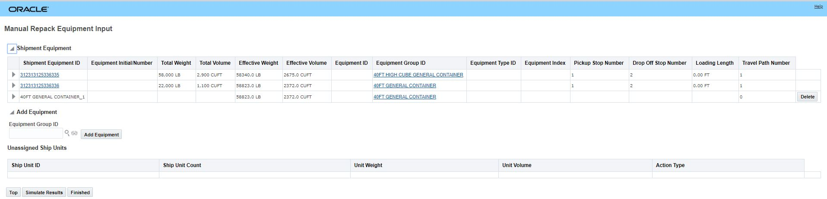Collapse the Add Equipment section
Image resolution: width=827 pixels, height=199 pixels.
click(12, 112)
